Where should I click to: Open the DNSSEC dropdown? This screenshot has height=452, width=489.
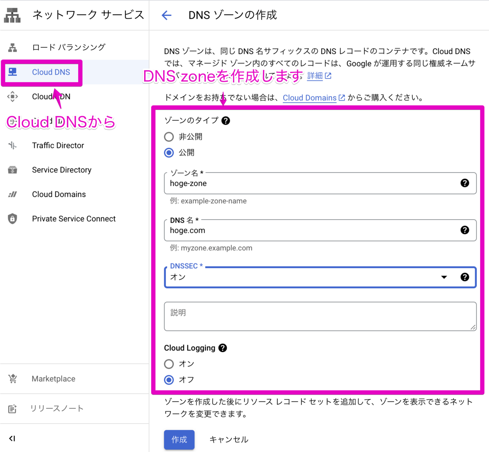(x=444, y=277)
